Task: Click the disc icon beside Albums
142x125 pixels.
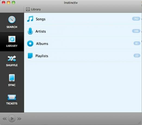Action: 30,43
